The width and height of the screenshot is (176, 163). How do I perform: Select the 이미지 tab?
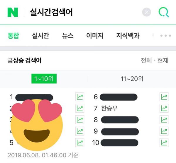tap(95, 36)
